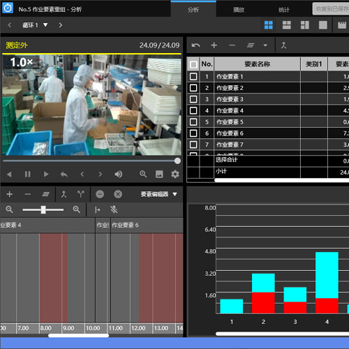
Task: Toggle the video sound speaker icon
Action: coord(119,174)
